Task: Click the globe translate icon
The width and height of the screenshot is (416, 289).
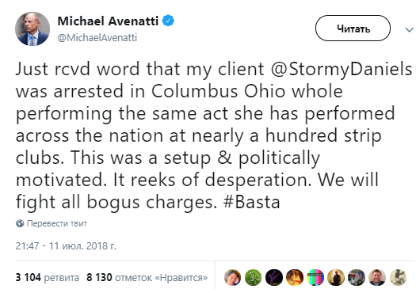Action: click(20, 223)
